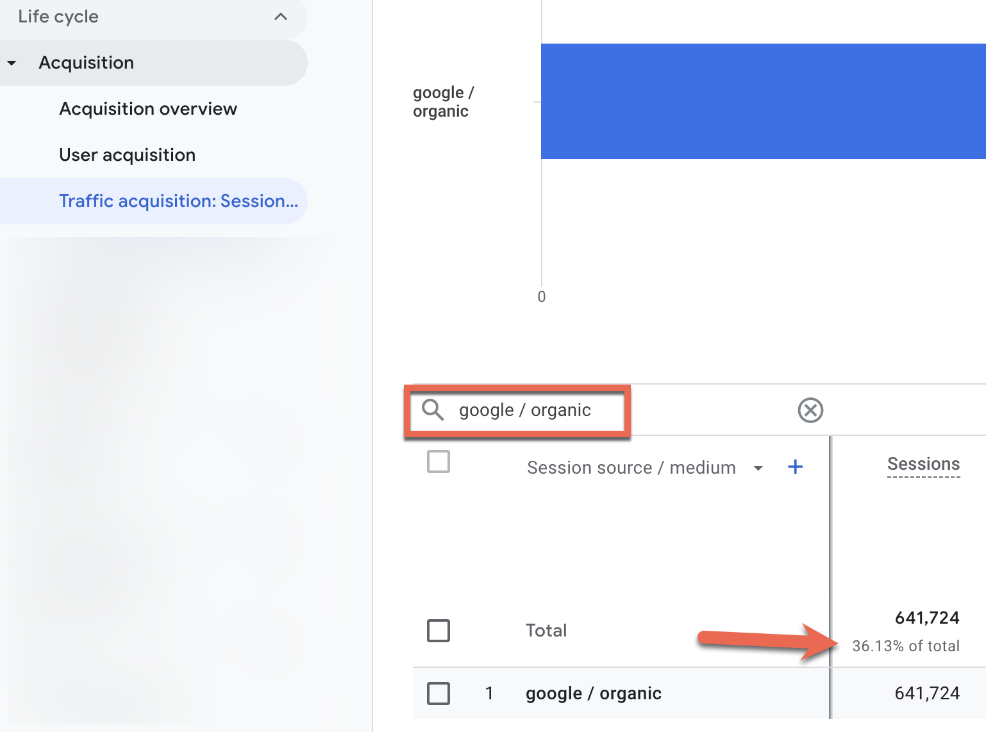The width and height of the screenshot is (986, 732).
Task: Clear the search with the X icon
Action: [810, 410]
